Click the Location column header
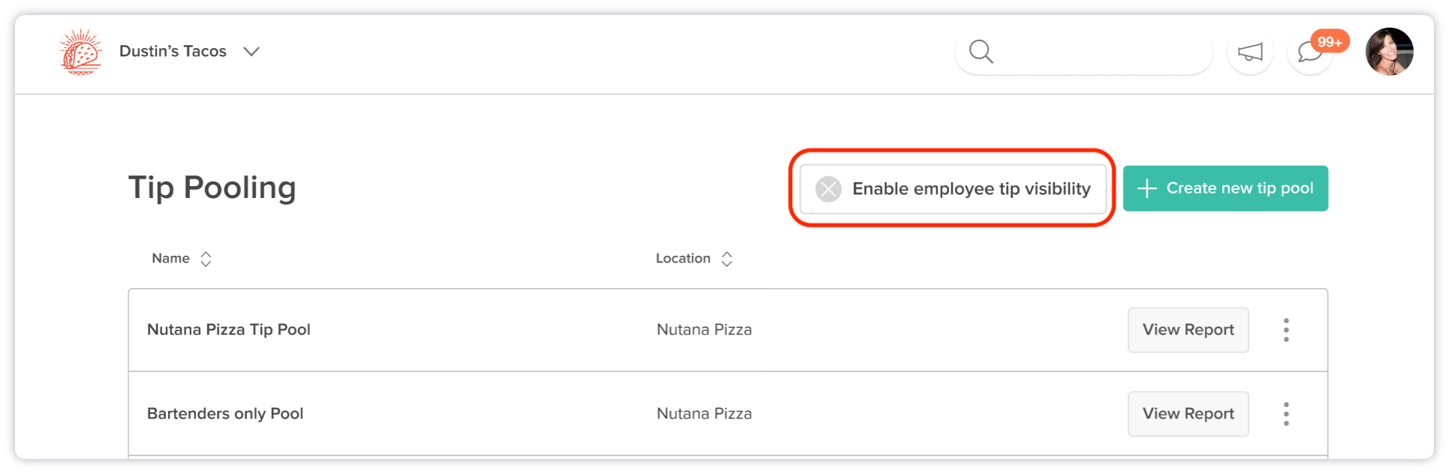 (683, 258)
